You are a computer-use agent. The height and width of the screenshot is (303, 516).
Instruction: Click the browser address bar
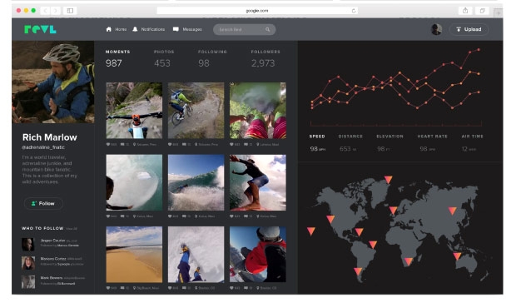257,11
